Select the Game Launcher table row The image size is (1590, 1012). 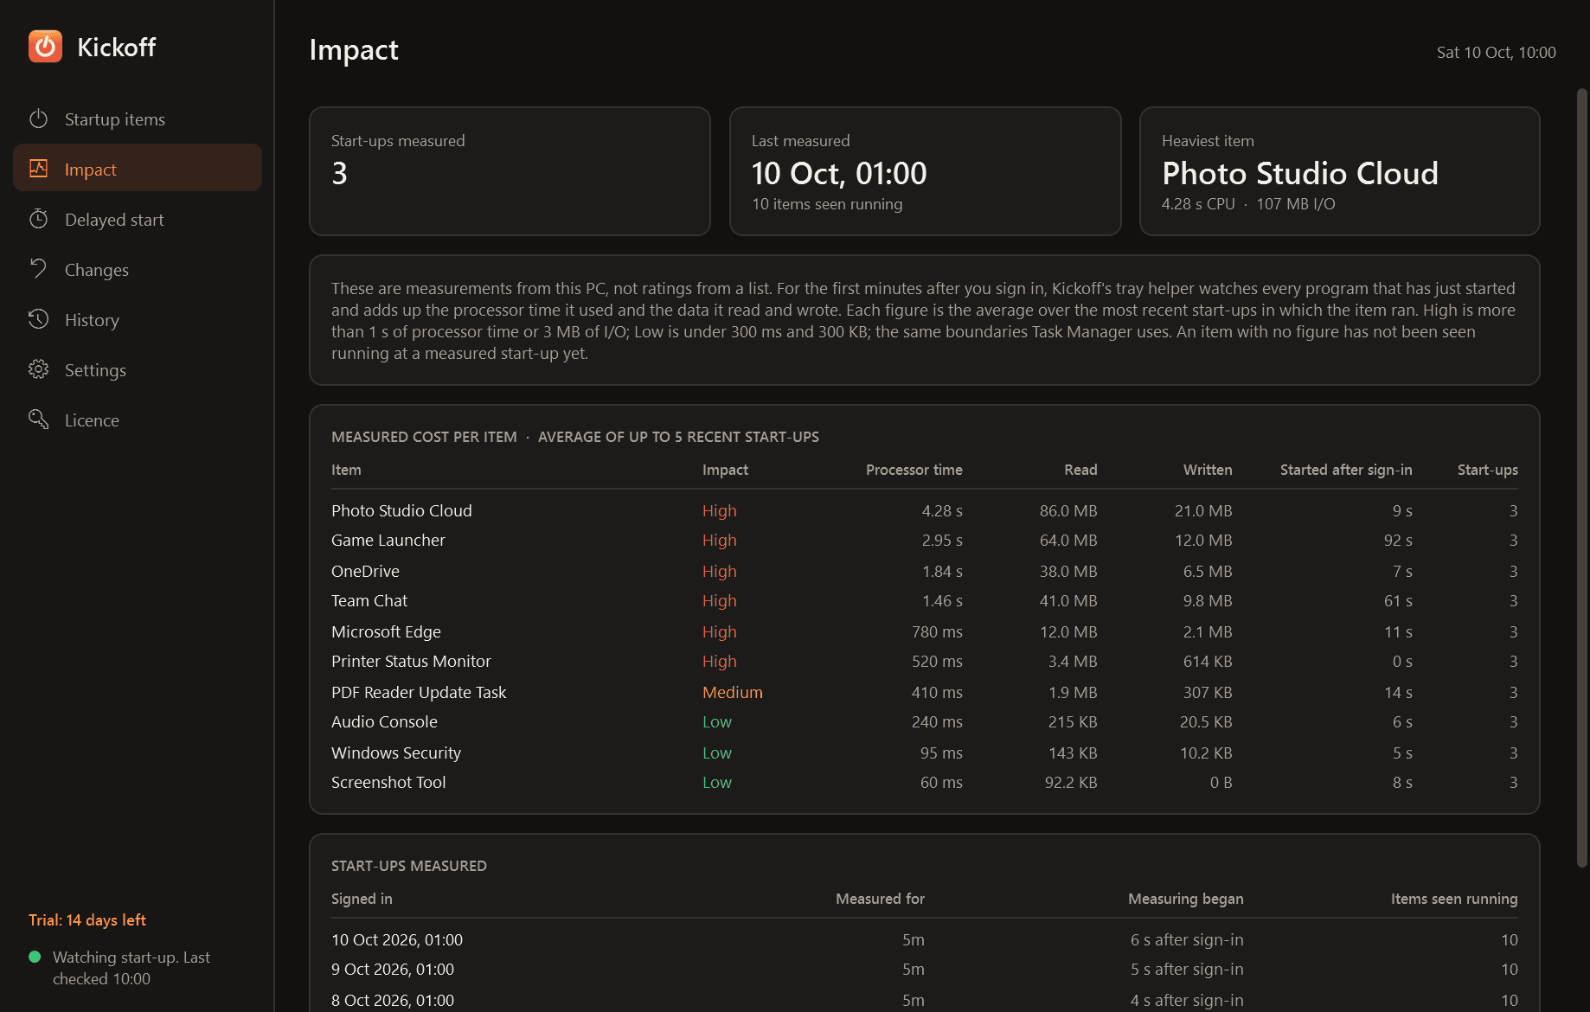click(924, 541)
